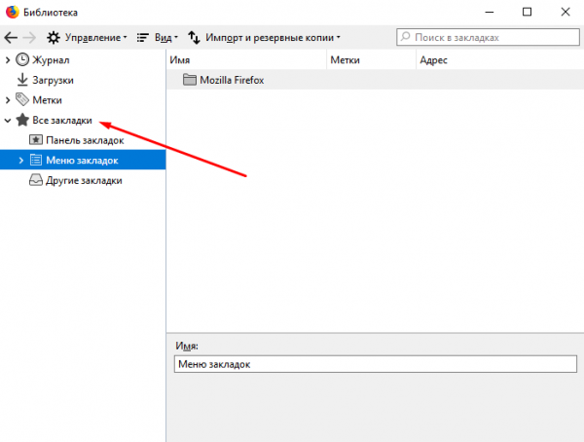
Task: Click the Загрузки download arrow icon
Action: 22,80
